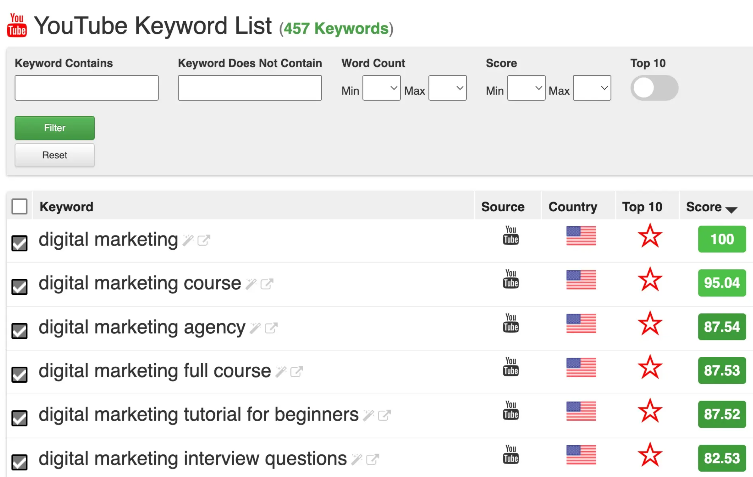Click YouTube source icon in 'digital marketing full course' row
This screenshot has width=753, height=477.
511,366
